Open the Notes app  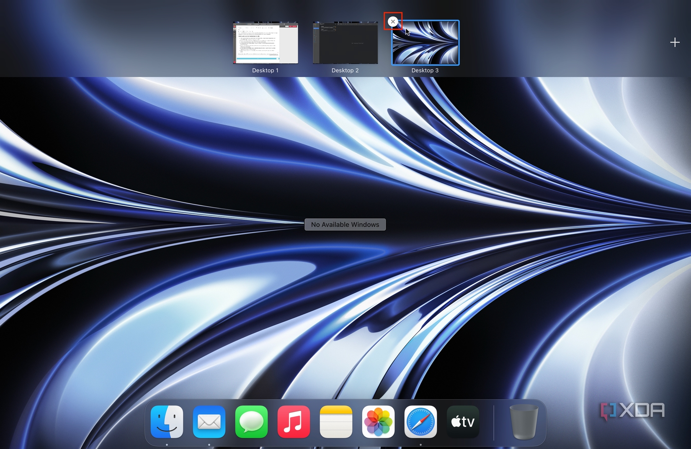point(336,422)
